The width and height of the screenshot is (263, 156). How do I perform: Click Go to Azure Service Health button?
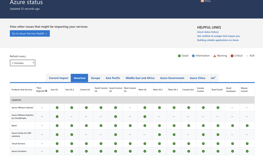[30, 34]
